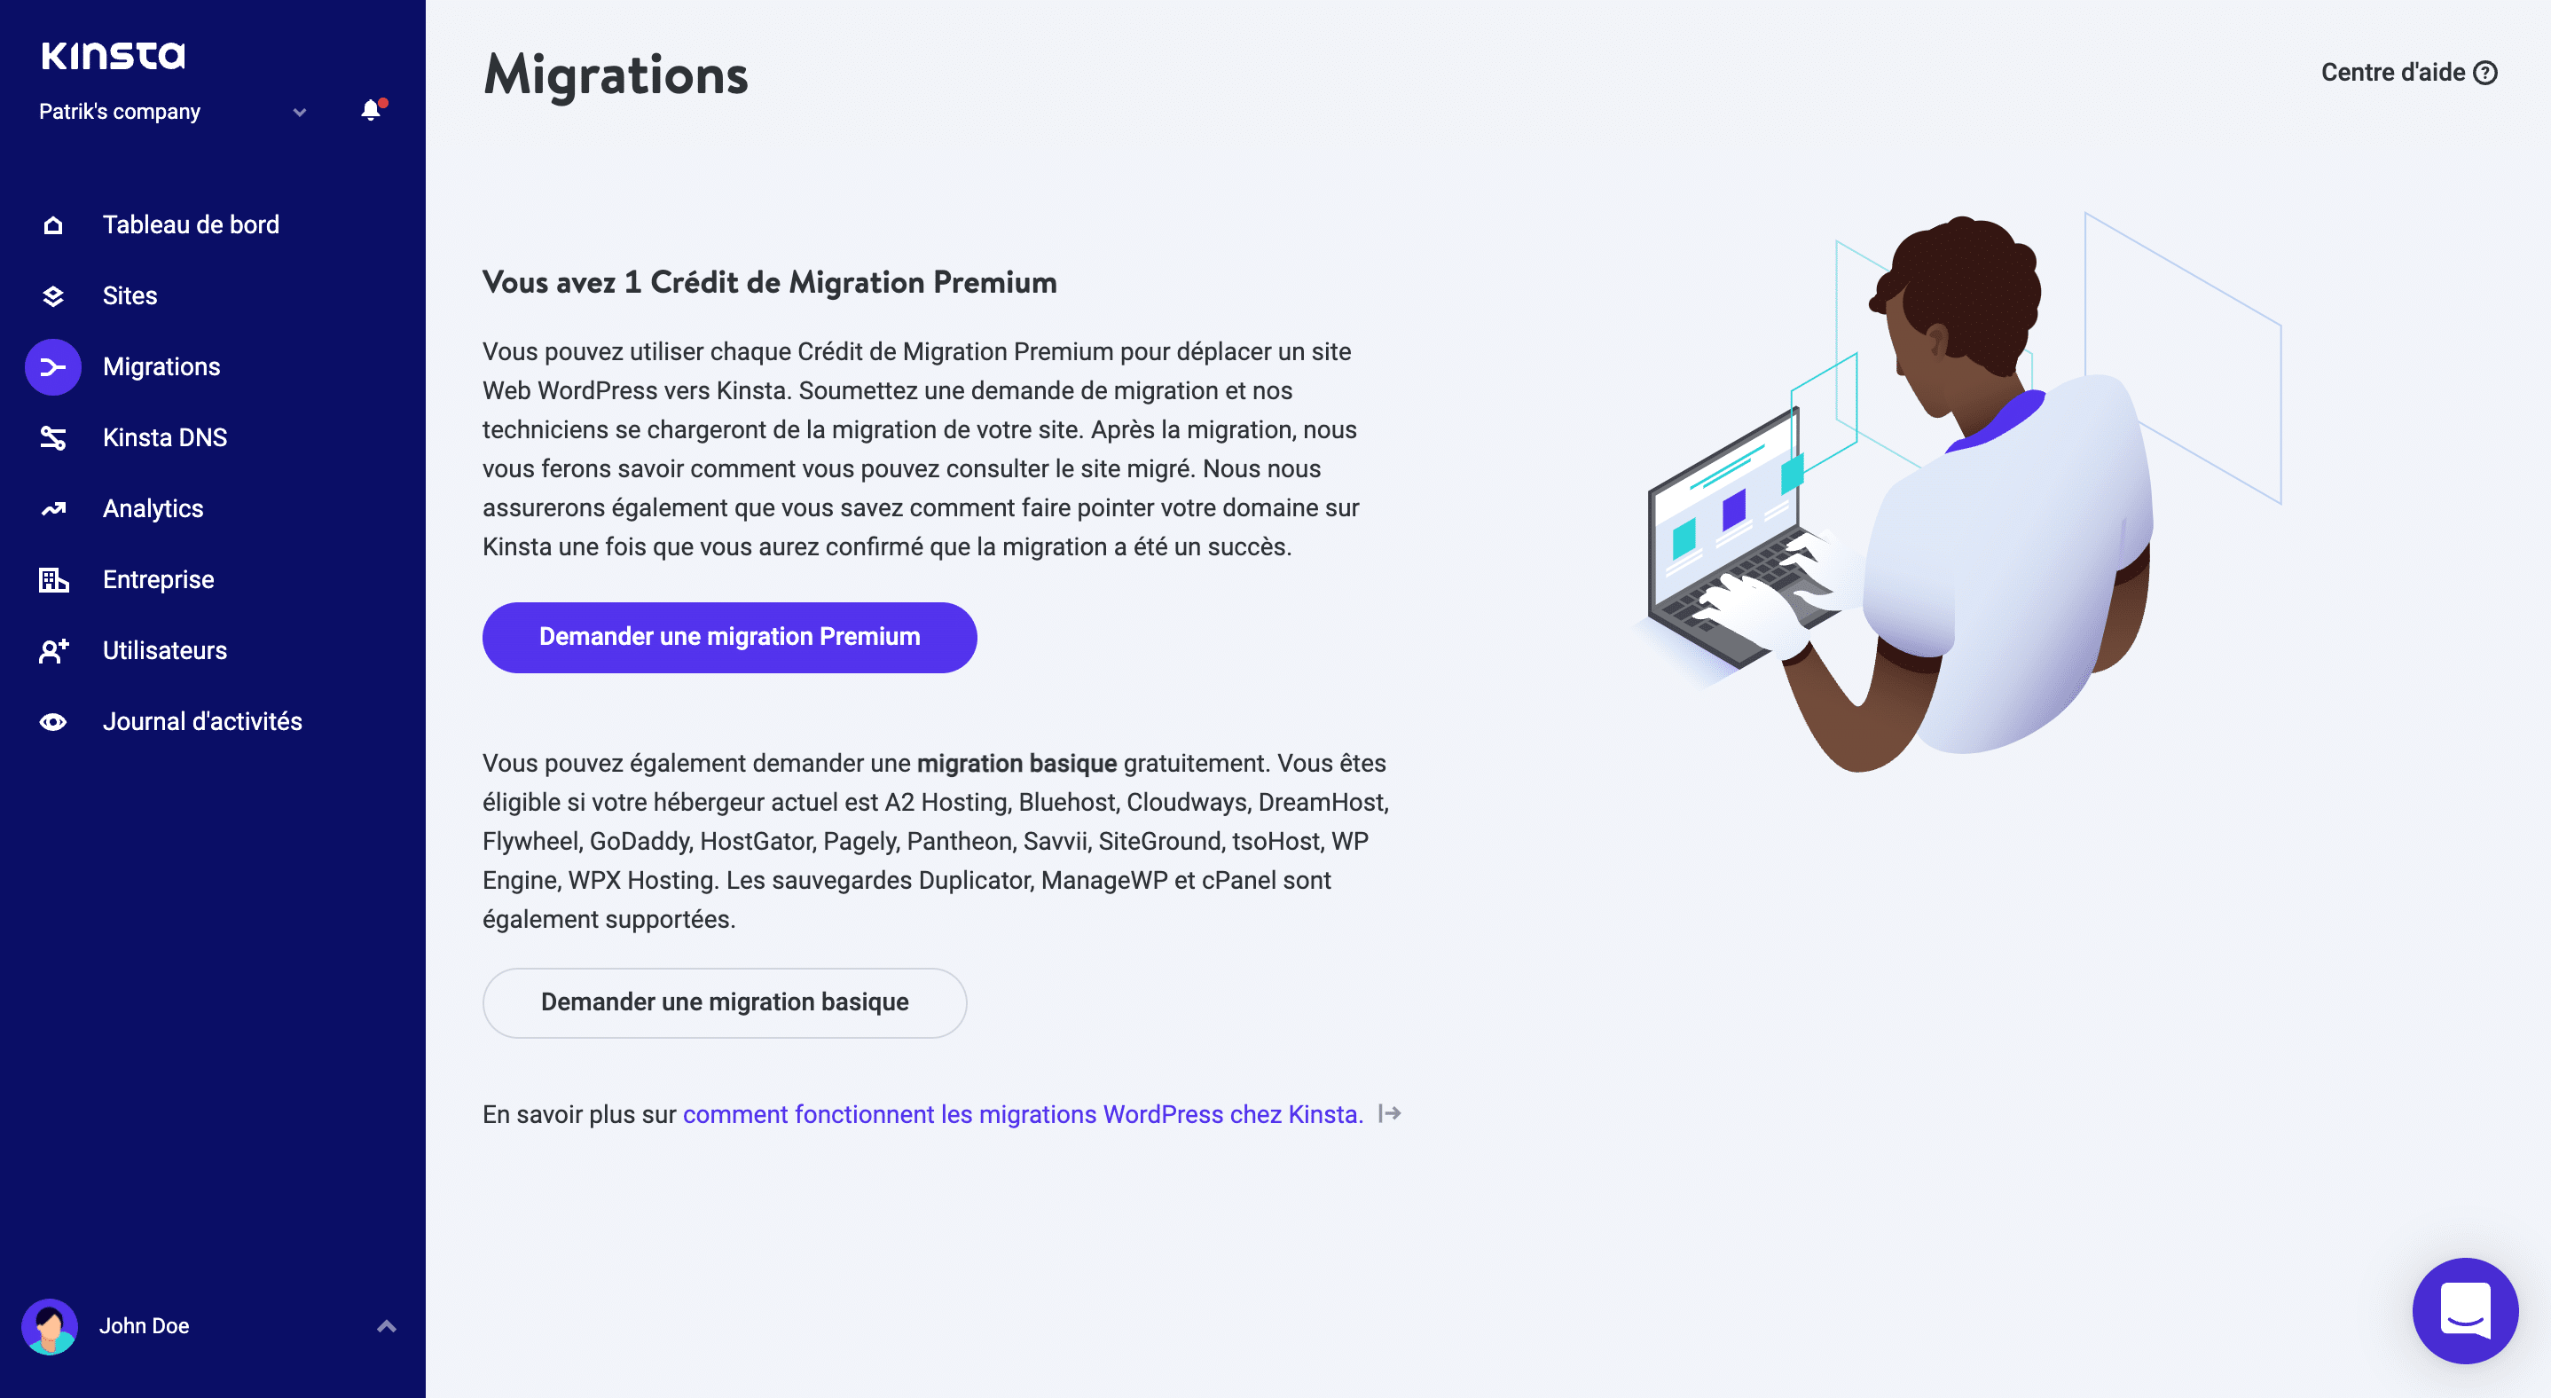This screenshot has width=2551, height=1398.
Task: Click the Demander une migration basique button
Action: [x=723, y=1001]
